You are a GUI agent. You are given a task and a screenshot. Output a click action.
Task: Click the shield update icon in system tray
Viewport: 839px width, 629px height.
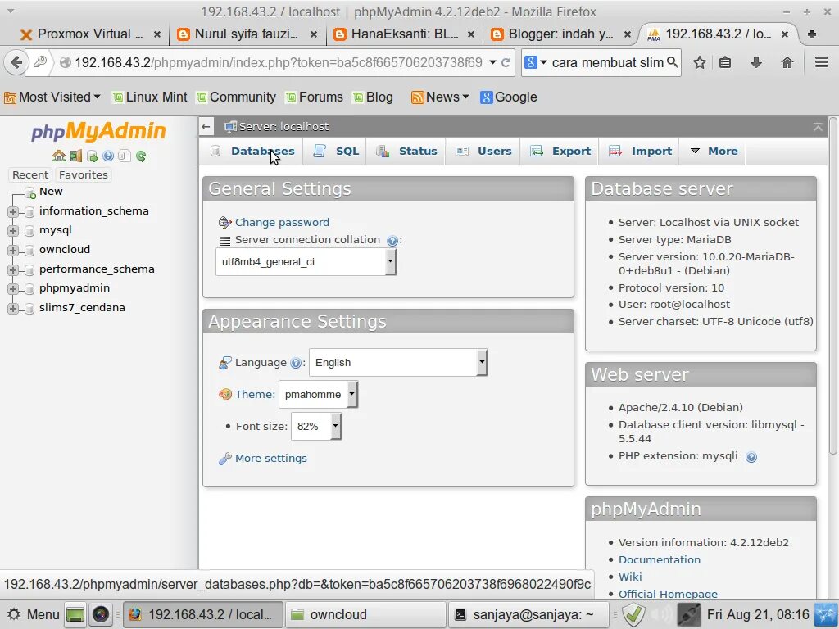tap(633, 614)
